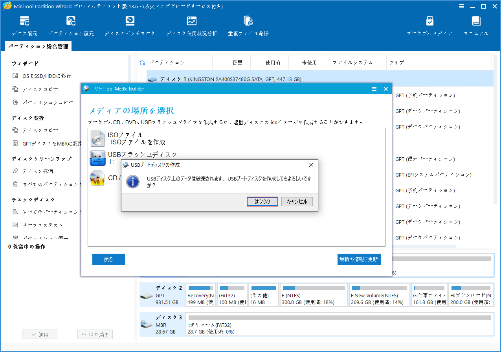Dismiss dialog with キャンセル button
The width and height of the screenshot is (501, 352).
click(x=297, y=201)
